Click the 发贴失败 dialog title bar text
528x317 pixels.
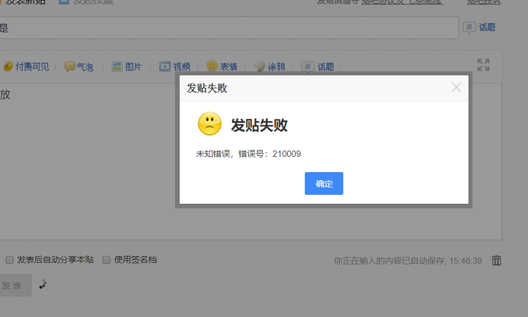pyautogui.click(x=207, y=88)
